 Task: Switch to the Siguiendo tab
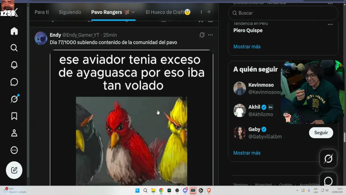point(70,12)
